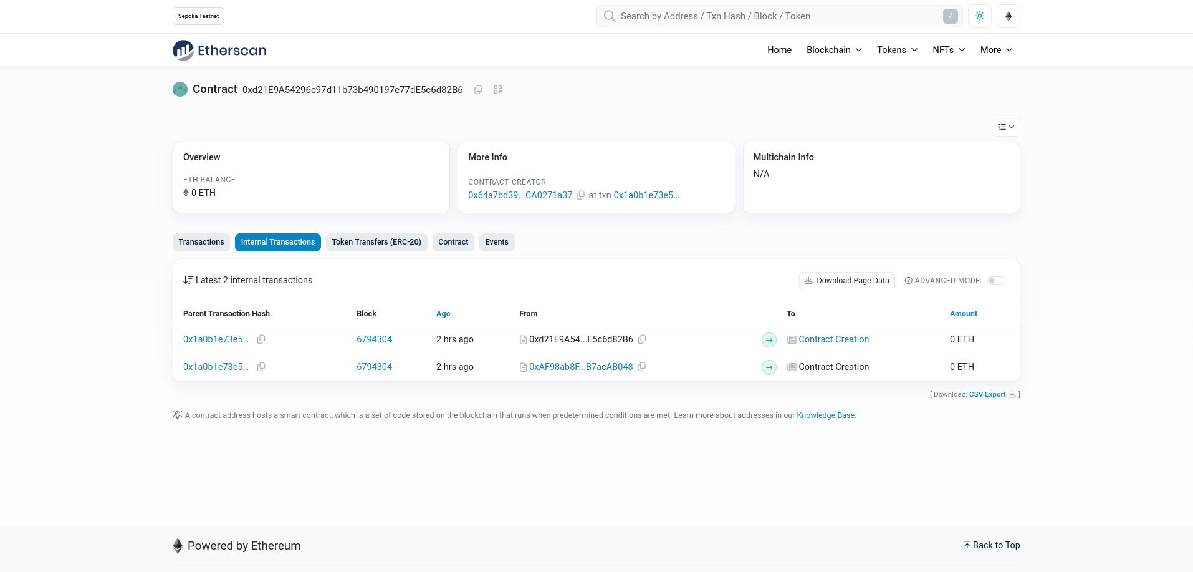Copy the second row's parent transaction hash
Viewport: 1193px width, 572px height.
(x=261, y=367)
